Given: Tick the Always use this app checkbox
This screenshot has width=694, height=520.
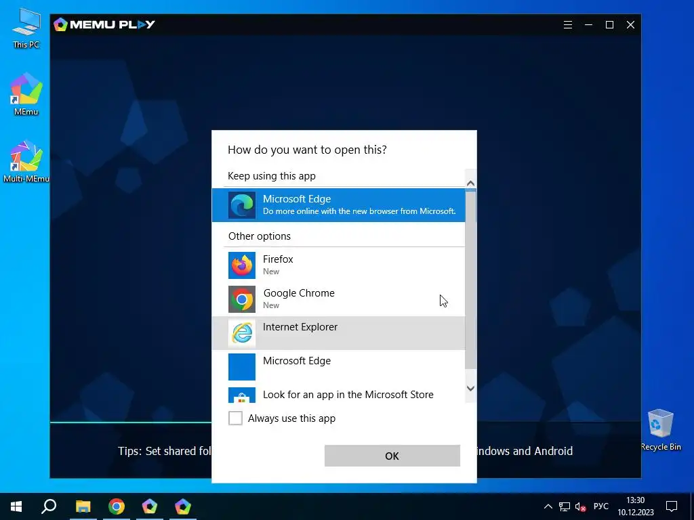Looking at the screenshot, I should coord(235,418).
